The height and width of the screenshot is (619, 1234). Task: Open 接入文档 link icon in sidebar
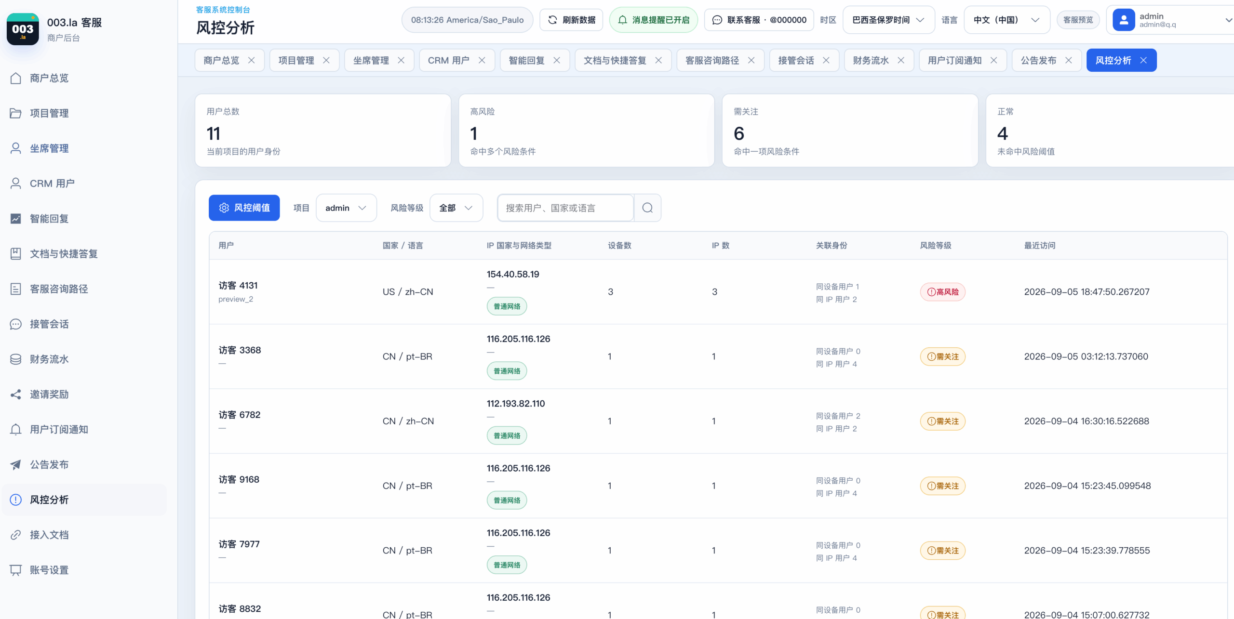[x=16, y=535]
